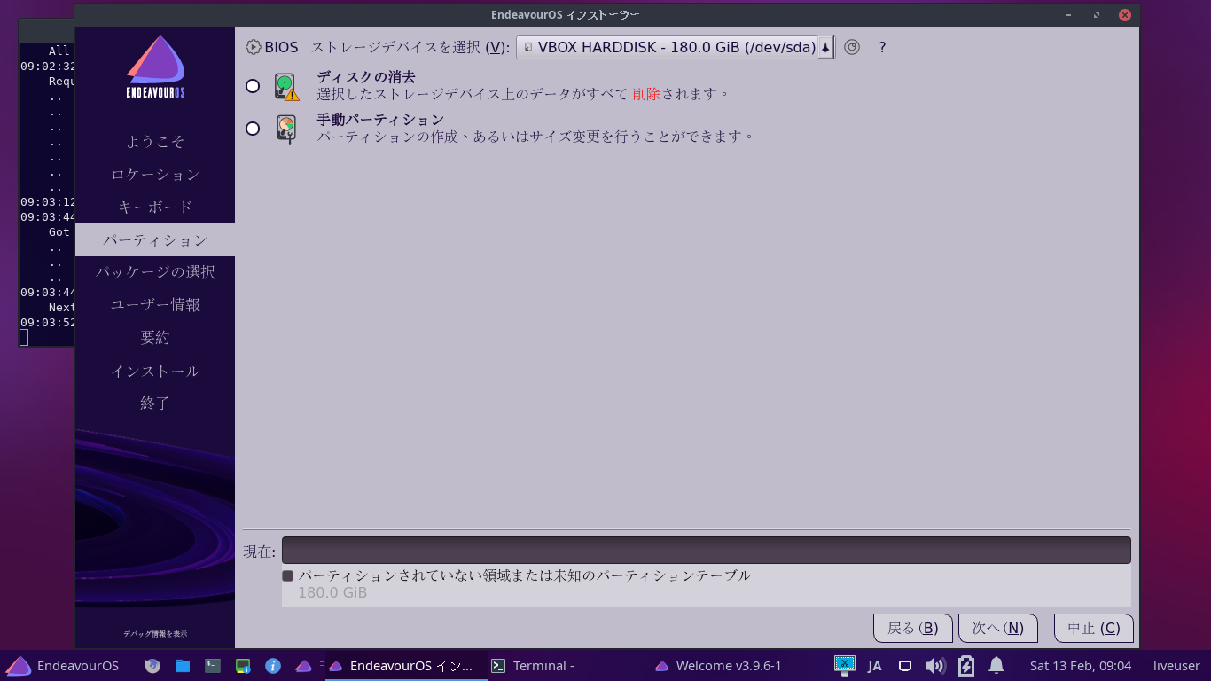Click the red 削除 warning word
This screenshot has width=1211, height=681.
click(646, 93)
